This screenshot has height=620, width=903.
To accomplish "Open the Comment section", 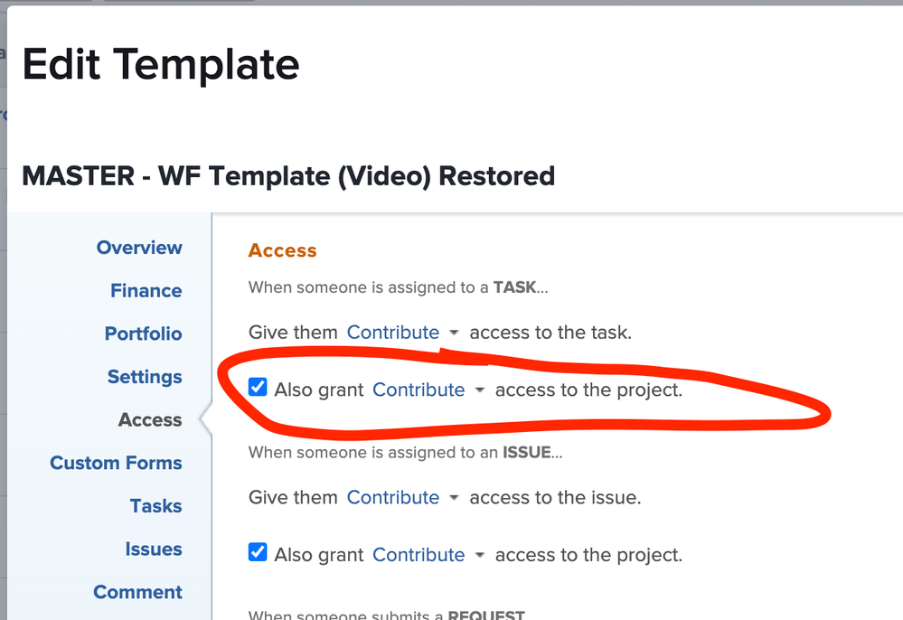I will click(x=137, y=592).
